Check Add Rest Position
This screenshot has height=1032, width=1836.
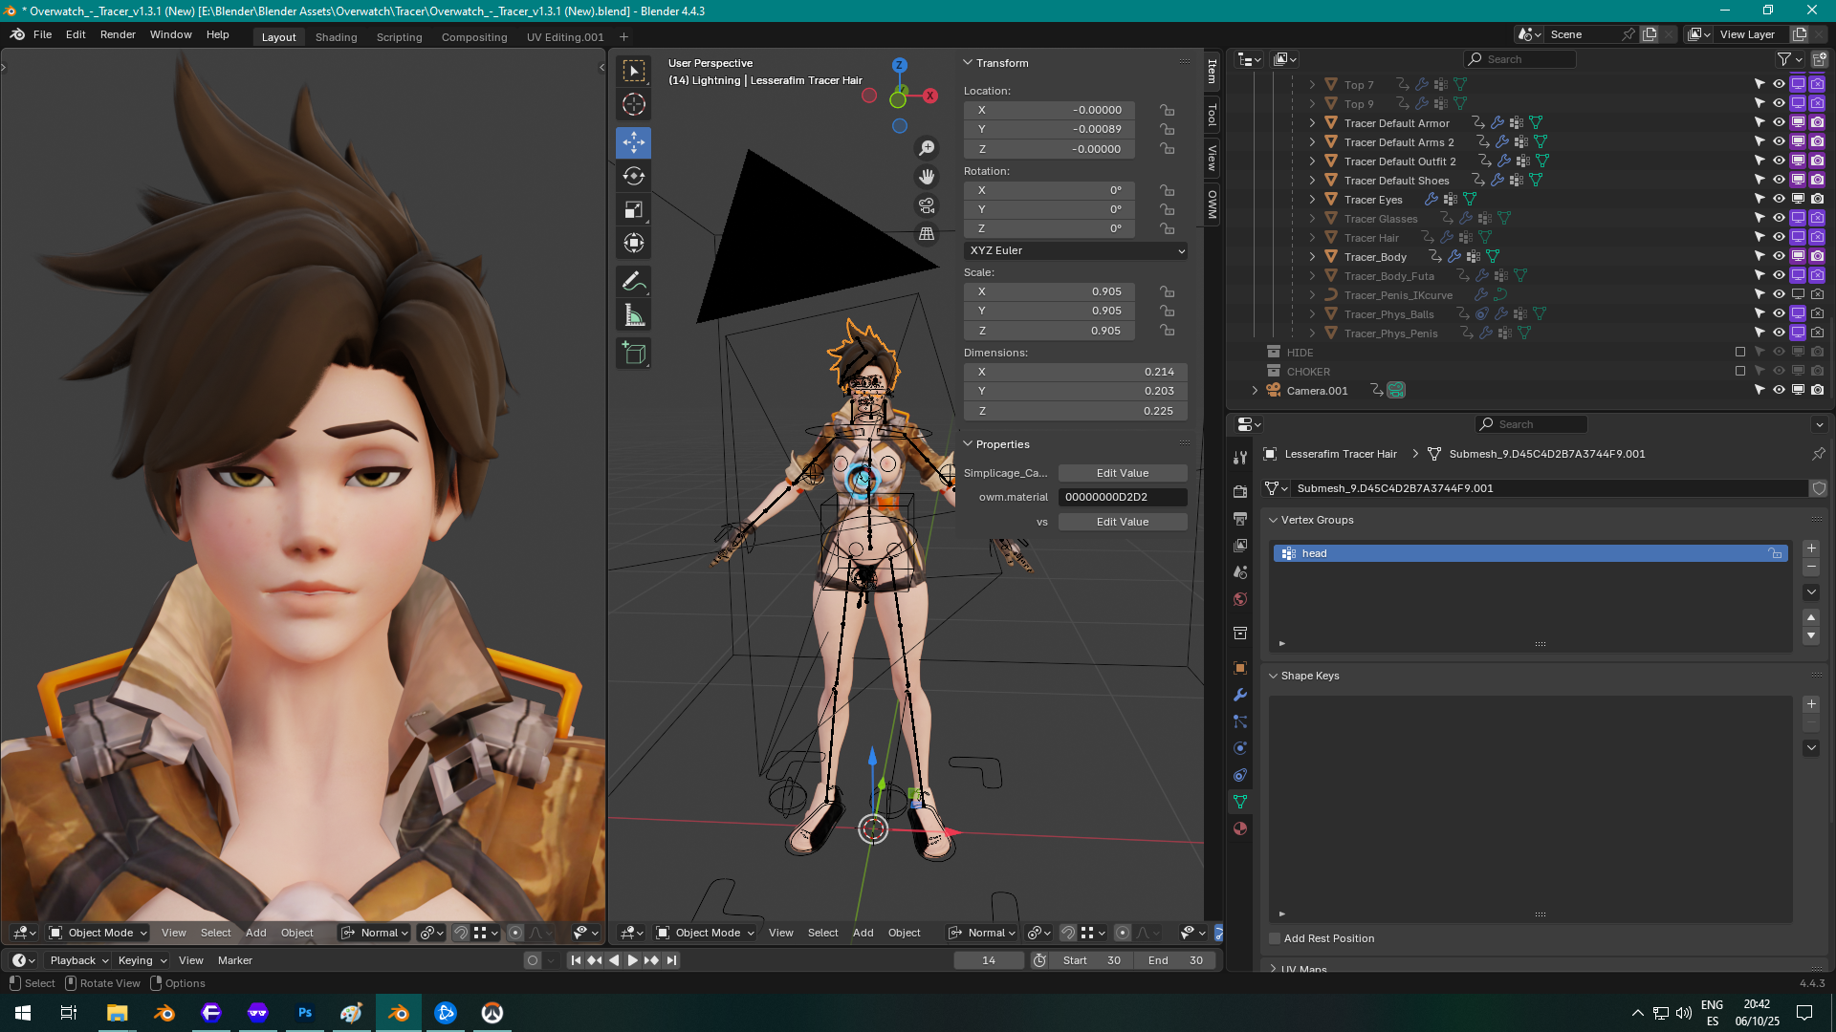pos(1275,938)
